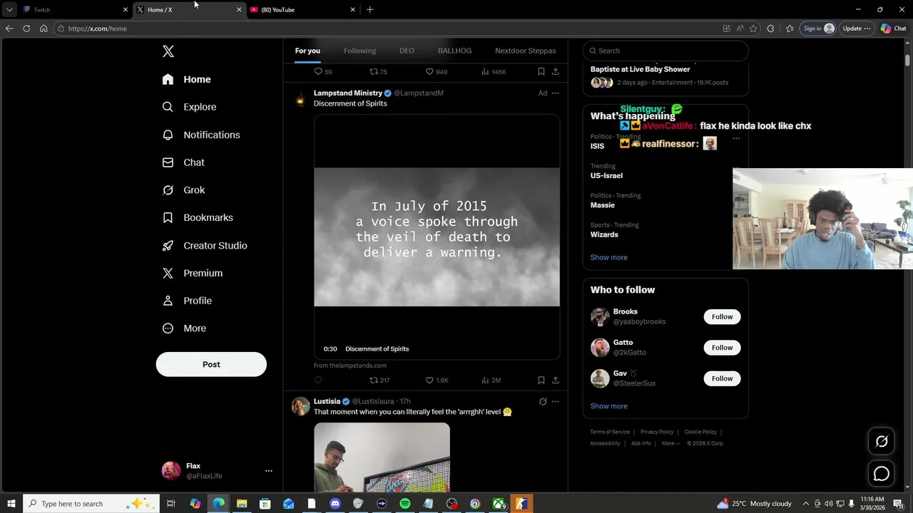The height and width of the screenshot is (513, 913).
Task: Open the tab search dropdown arrow
Action: pos(9,9)
